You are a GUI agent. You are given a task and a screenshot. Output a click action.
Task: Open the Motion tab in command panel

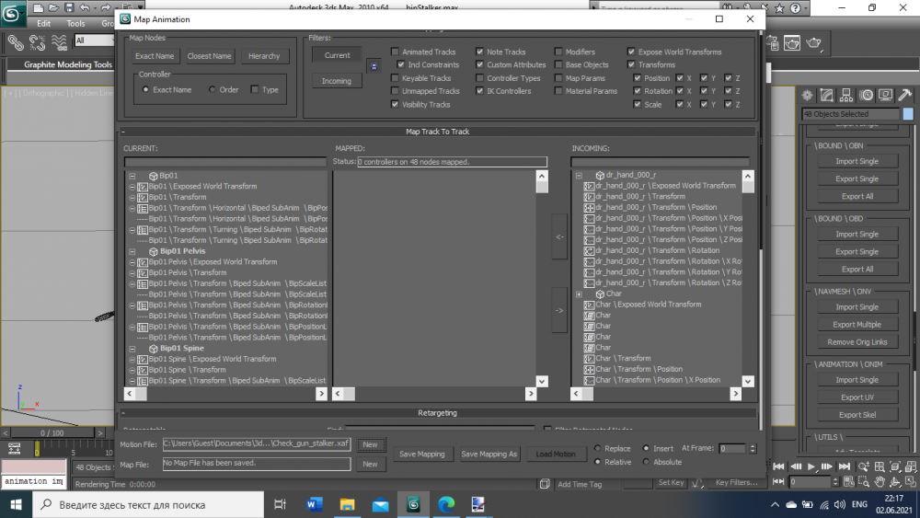point(866,96)
